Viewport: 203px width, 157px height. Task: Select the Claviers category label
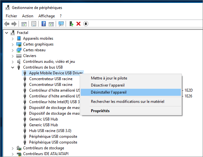point(30,56)
